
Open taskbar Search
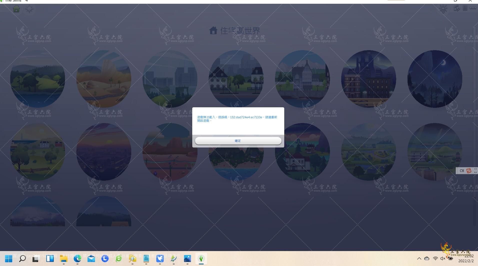click(x=22, y=259)
